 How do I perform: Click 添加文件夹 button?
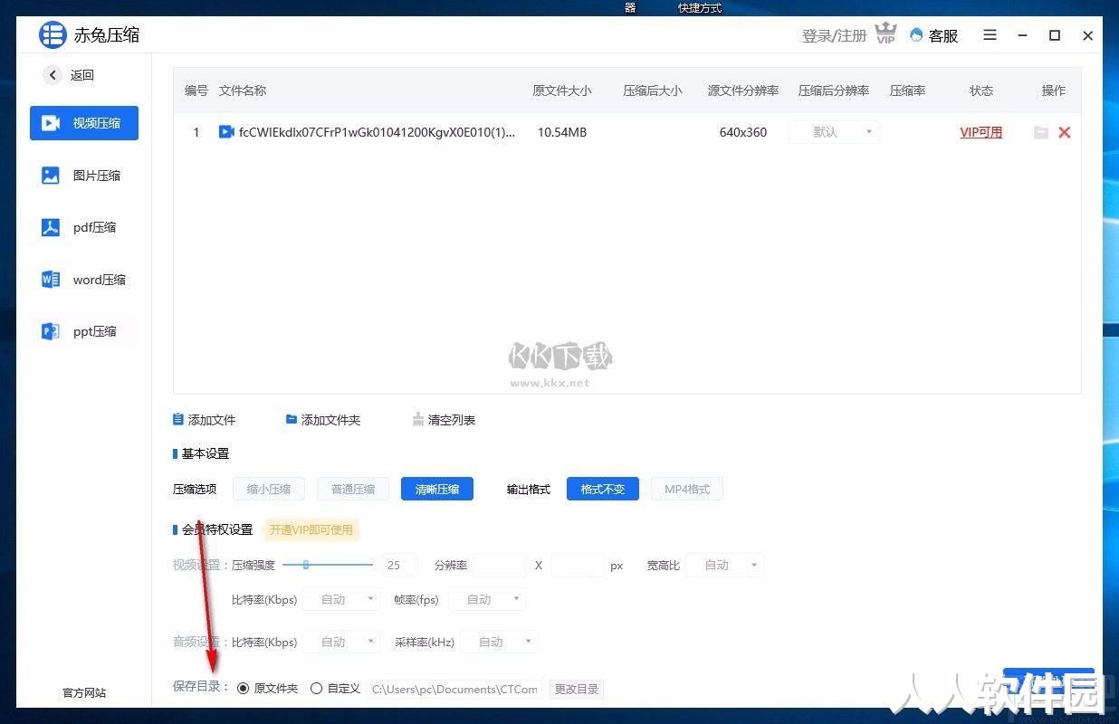[x=323, y=420]
